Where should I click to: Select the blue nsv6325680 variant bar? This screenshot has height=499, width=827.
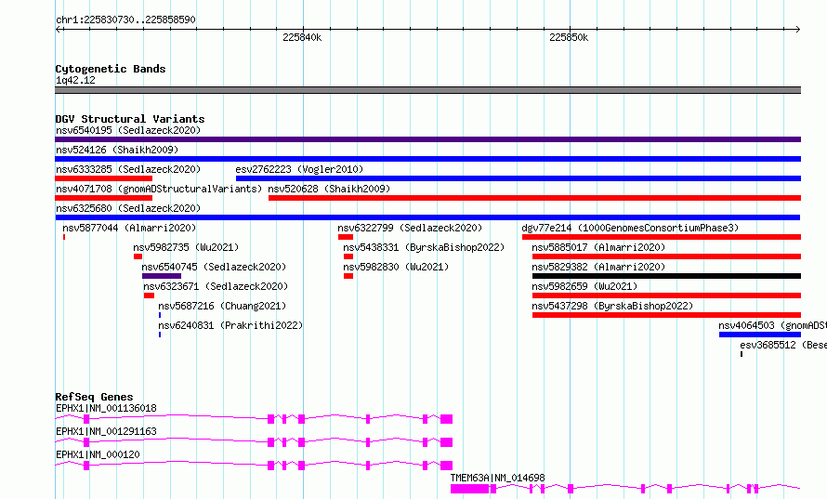pyautogui.click(x=427, y=217)
